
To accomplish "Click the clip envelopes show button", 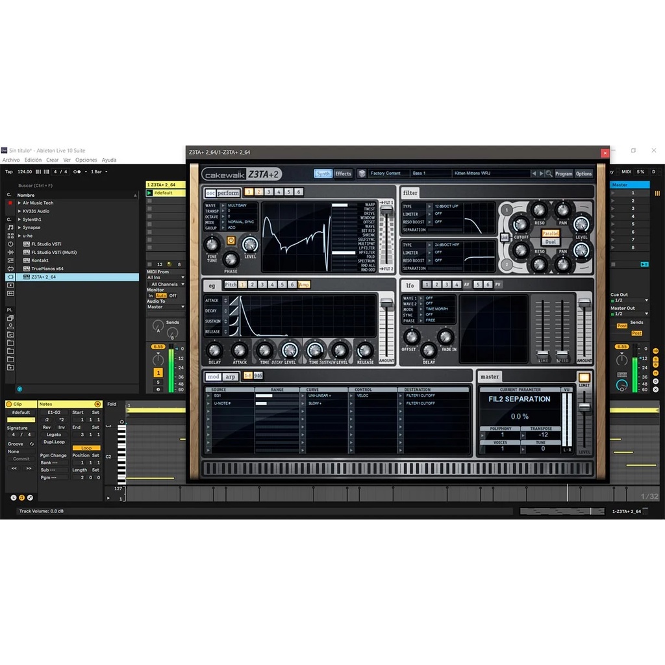I will 30,497.
